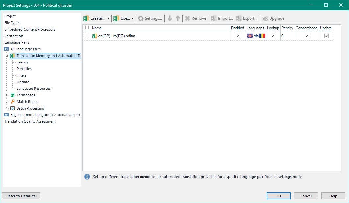Collapse Translation Memory and Automated Translation node

pos(7,56)
